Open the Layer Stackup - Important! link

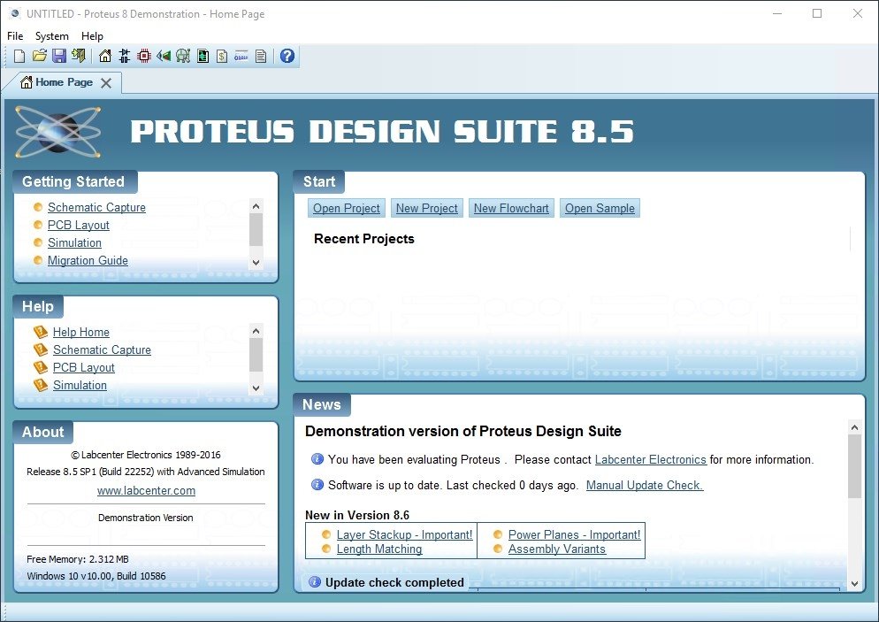[x=404, y=534]
